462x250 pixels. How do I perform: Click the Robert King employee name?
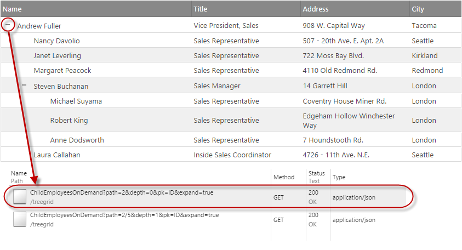[x=69, y=120]
